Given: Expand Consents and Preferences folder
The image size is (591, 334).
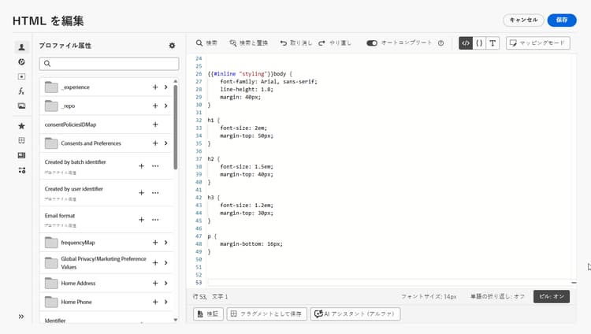Looking at the screenshot, I should (165, 143).
